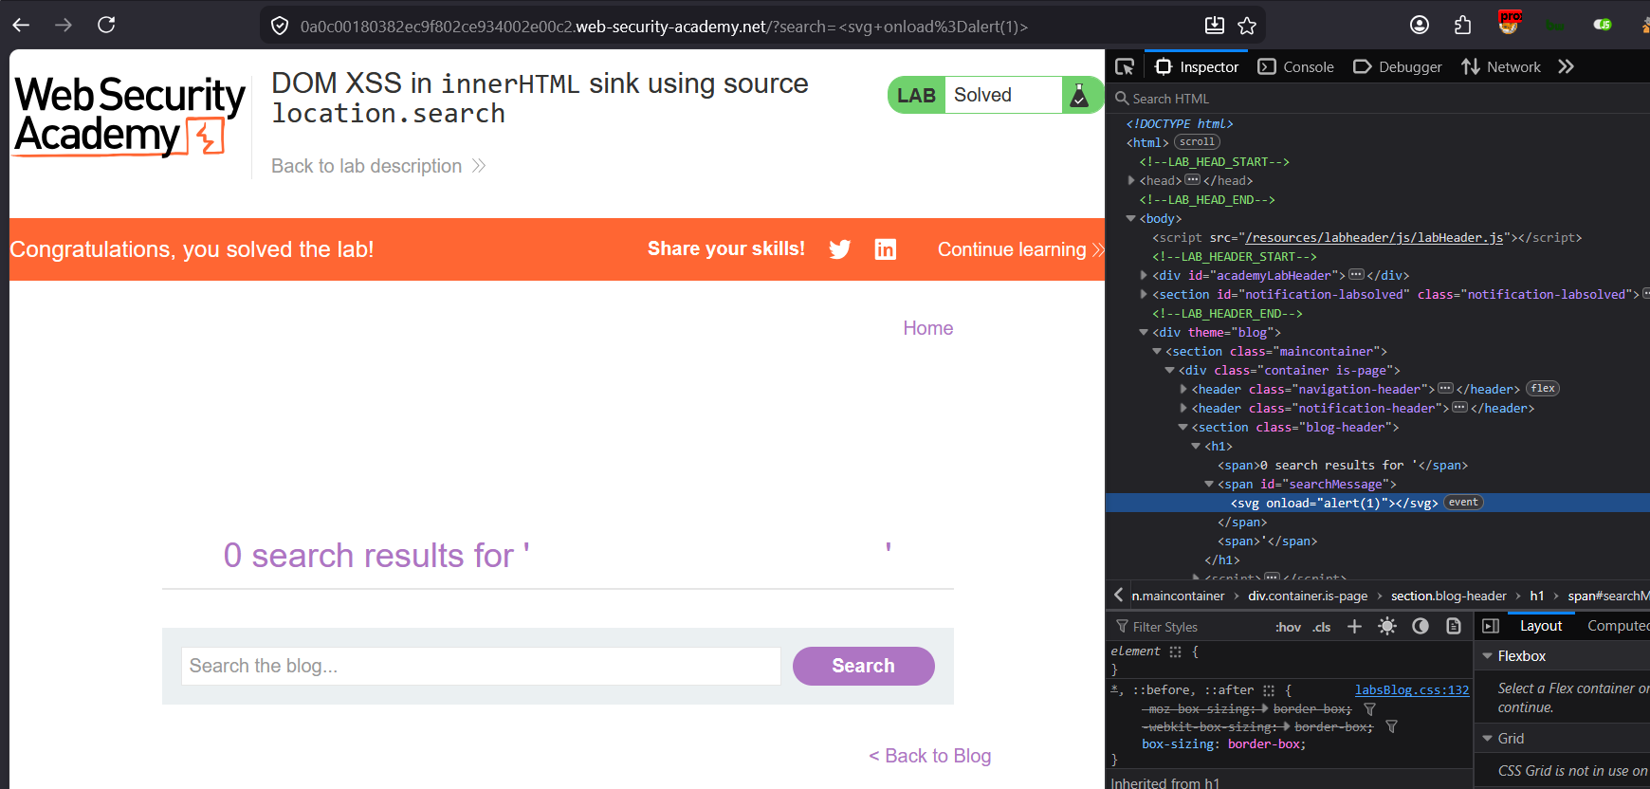Click Back to lab description link
Screen dimensions: 1650x789
[x=378, y=166]
